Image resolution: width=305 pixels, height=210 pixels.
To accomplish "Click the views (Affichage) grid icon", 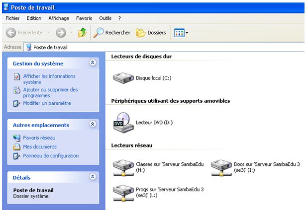I will click(x=179, y=33).
